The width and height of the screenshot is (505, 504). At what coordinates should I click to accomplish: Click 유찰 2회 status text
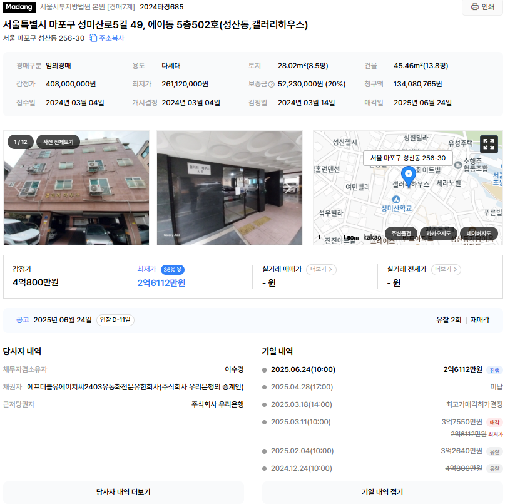449,320
